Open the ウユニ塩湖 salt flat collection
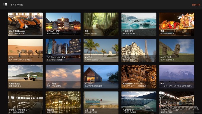The width and height of the screenshot is (202, 114). pyautogui.click(x=63, y=77)
